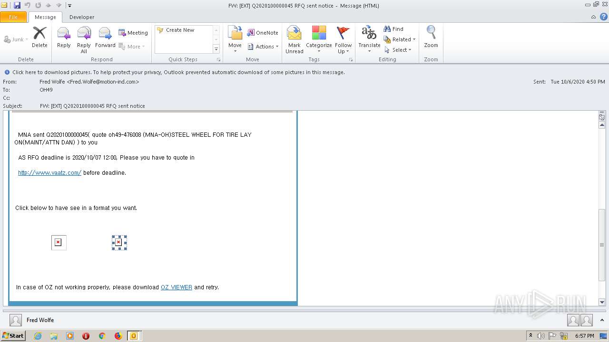Click the Follow Up flag

tap(343, 39)
